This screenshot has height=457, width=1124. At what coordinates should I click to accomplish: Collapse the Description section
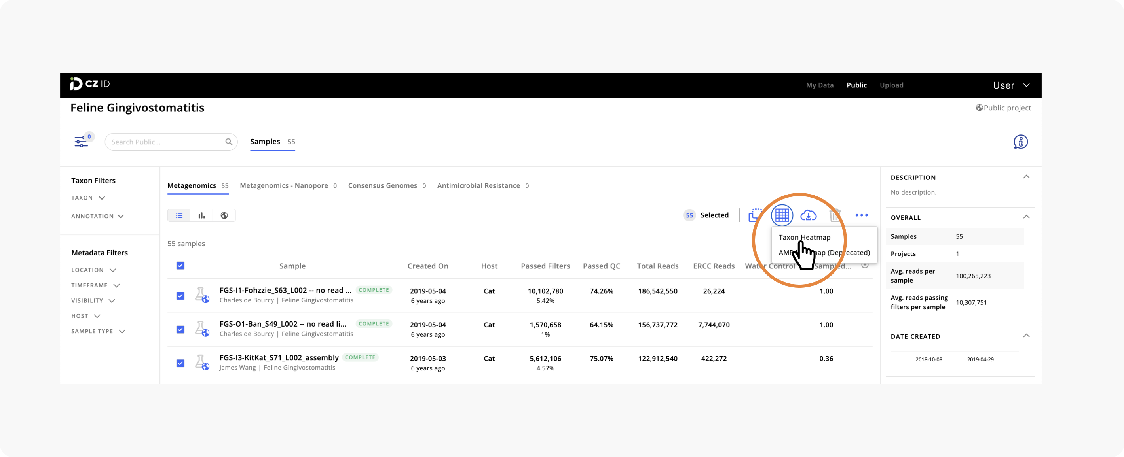click(x=1026, y=177)
